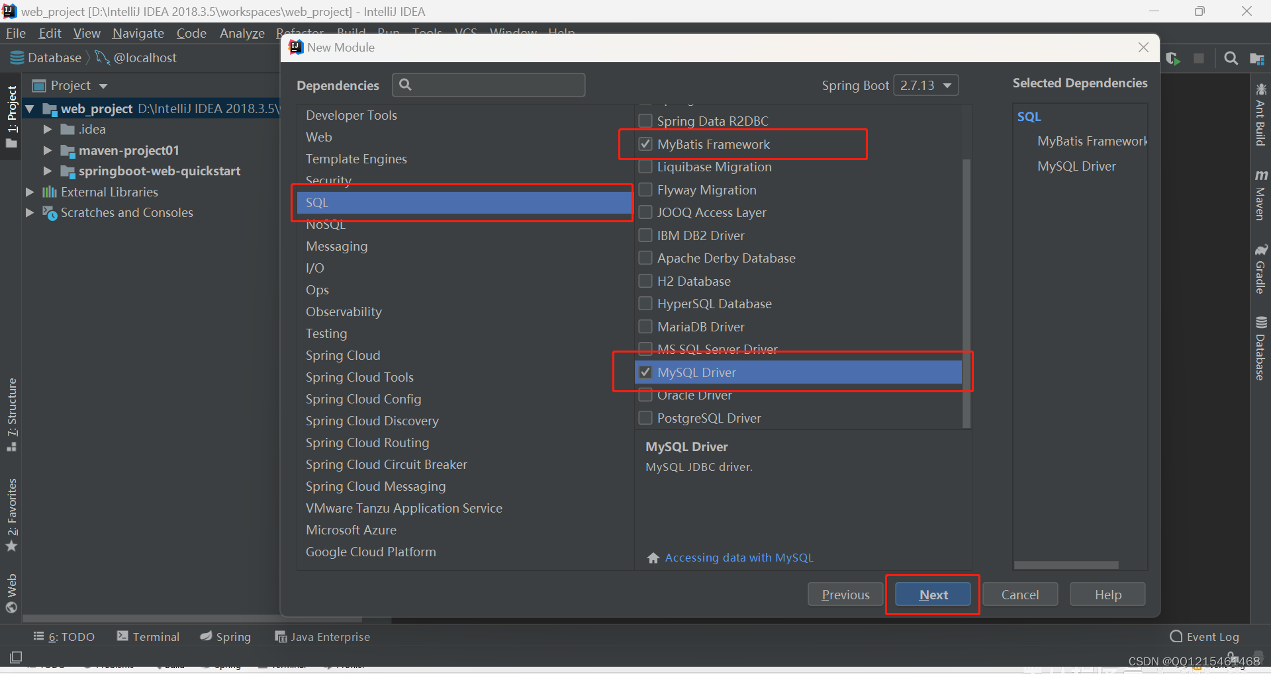1271x674 pixels.
Task: Check the IBM DB2 Driver checkbox
Action: [x=645, y=235]
